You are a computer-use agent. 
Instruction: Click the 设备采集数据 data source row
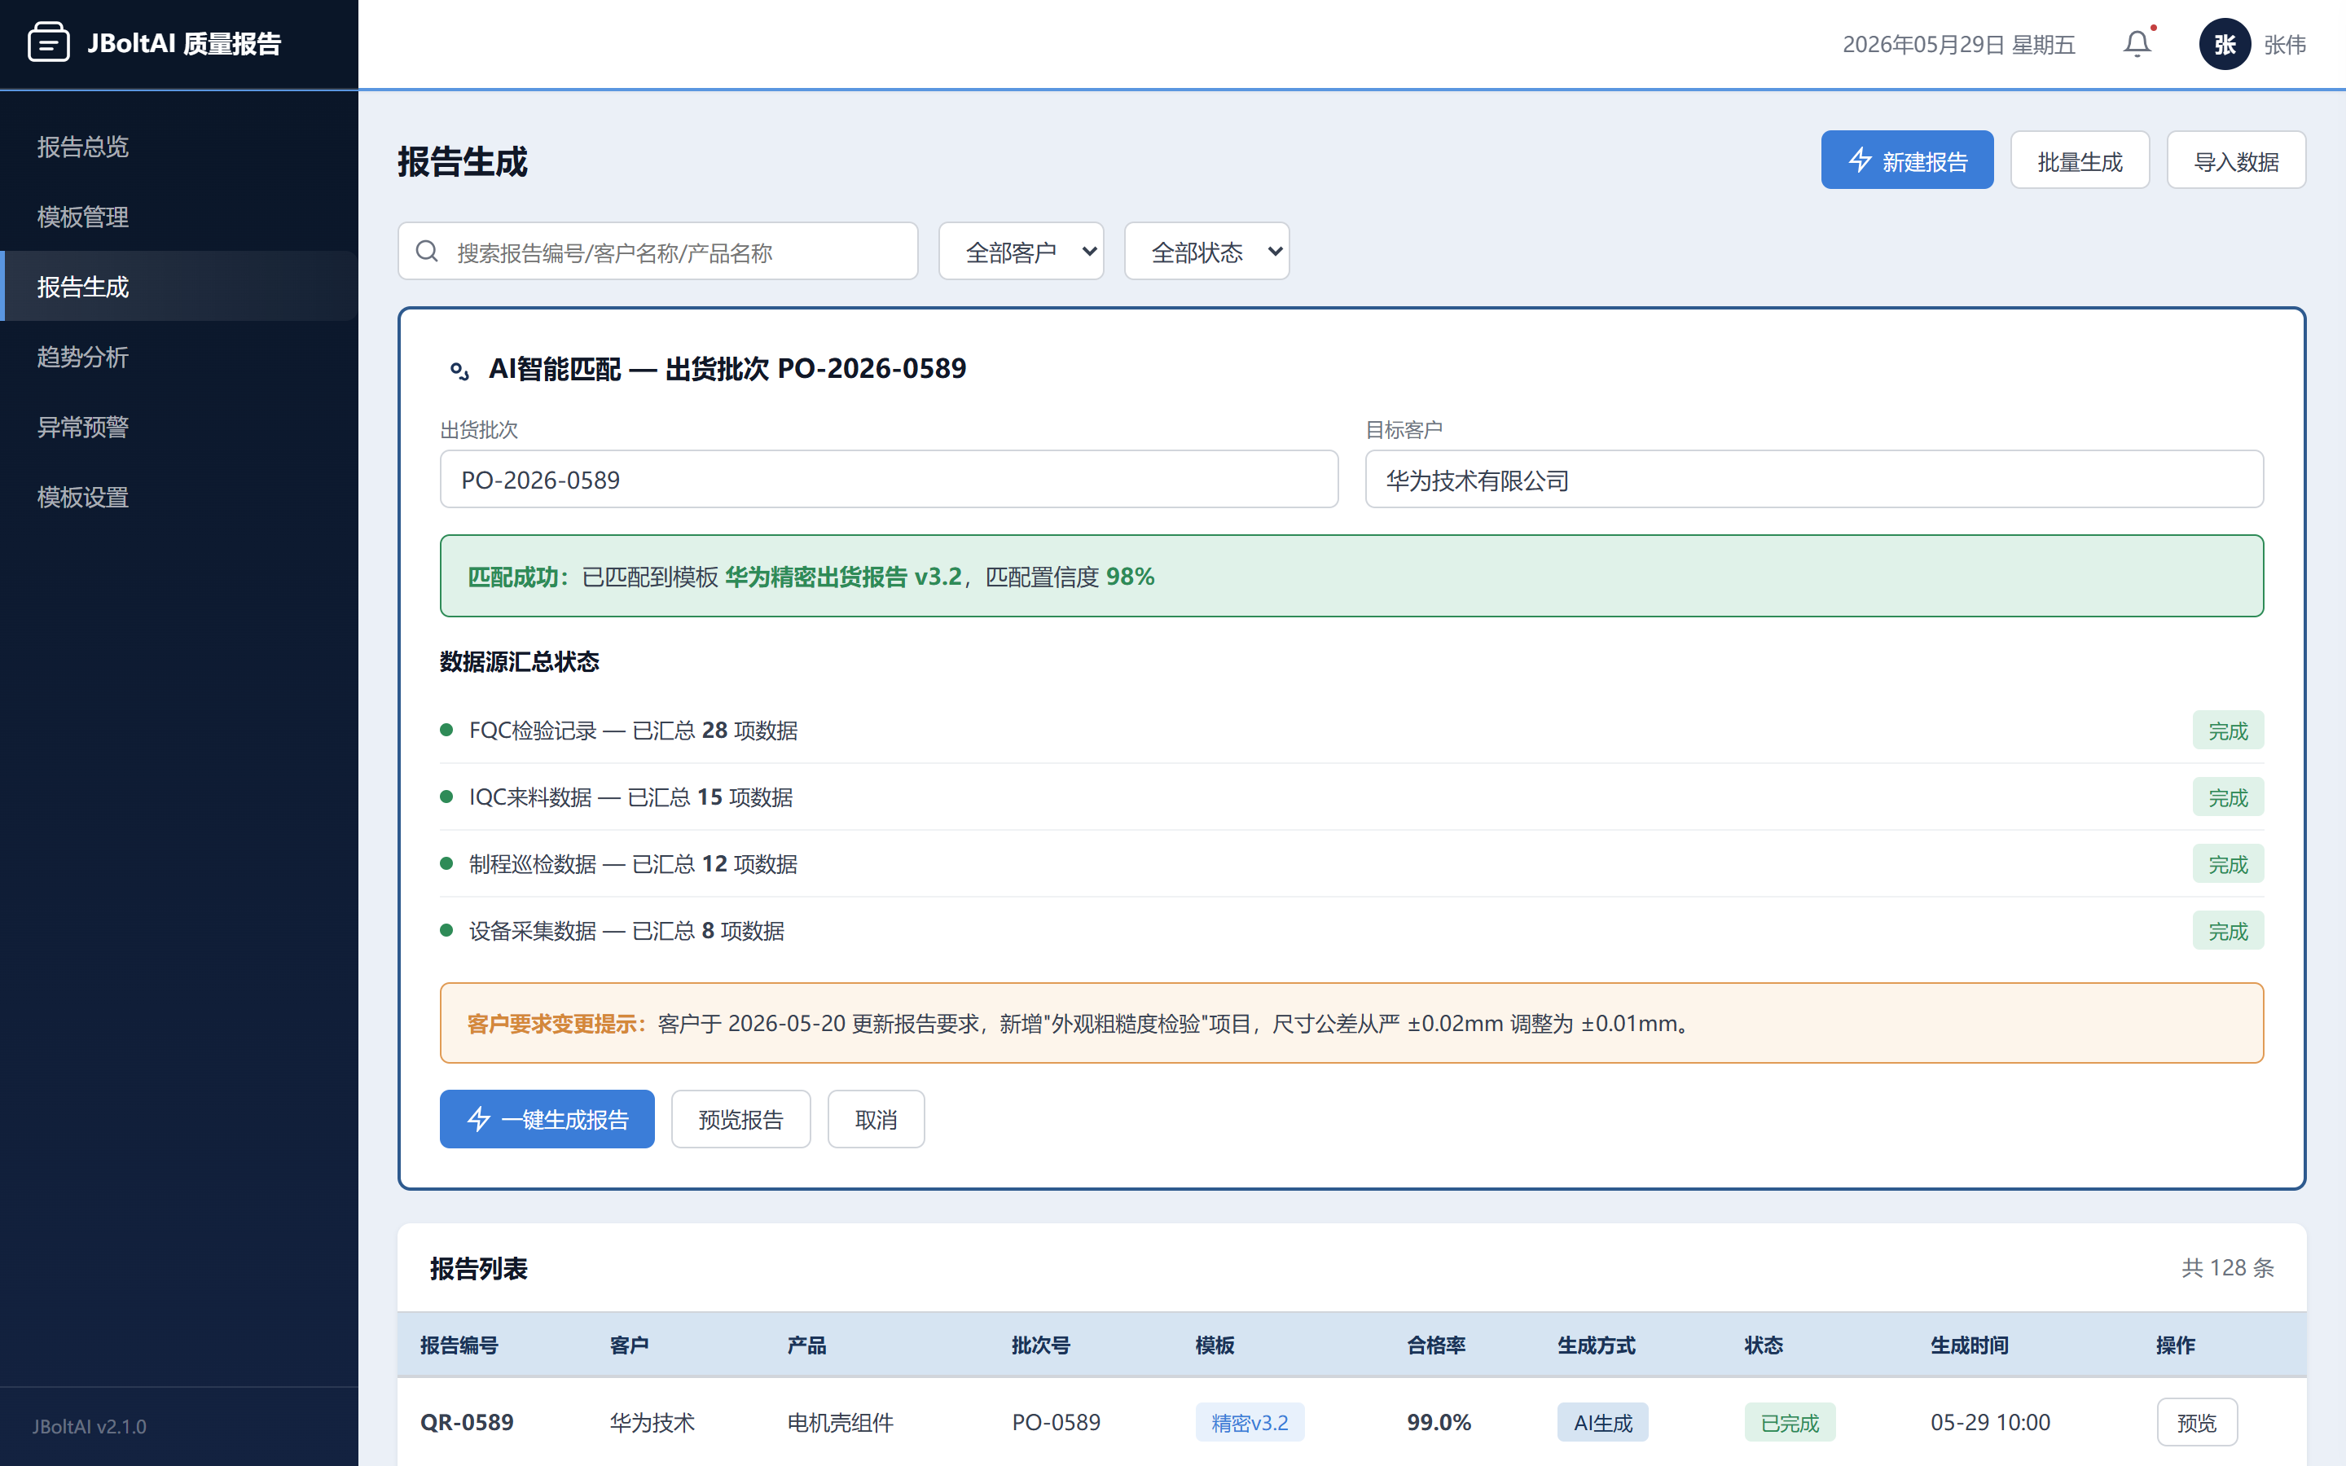1351,931
